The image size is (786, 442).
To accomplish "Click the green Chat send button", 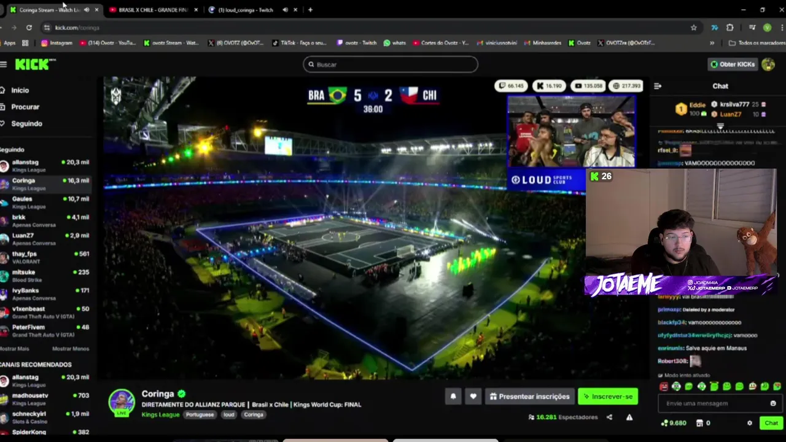I will pos(771,423).
